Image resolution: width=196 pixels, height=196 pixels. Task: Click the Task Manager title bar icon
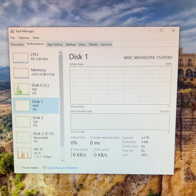coord(12,31)
